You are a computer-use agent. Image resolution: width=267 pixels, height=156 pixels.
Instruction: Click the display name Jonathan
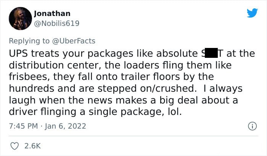(x=52, y=13)
